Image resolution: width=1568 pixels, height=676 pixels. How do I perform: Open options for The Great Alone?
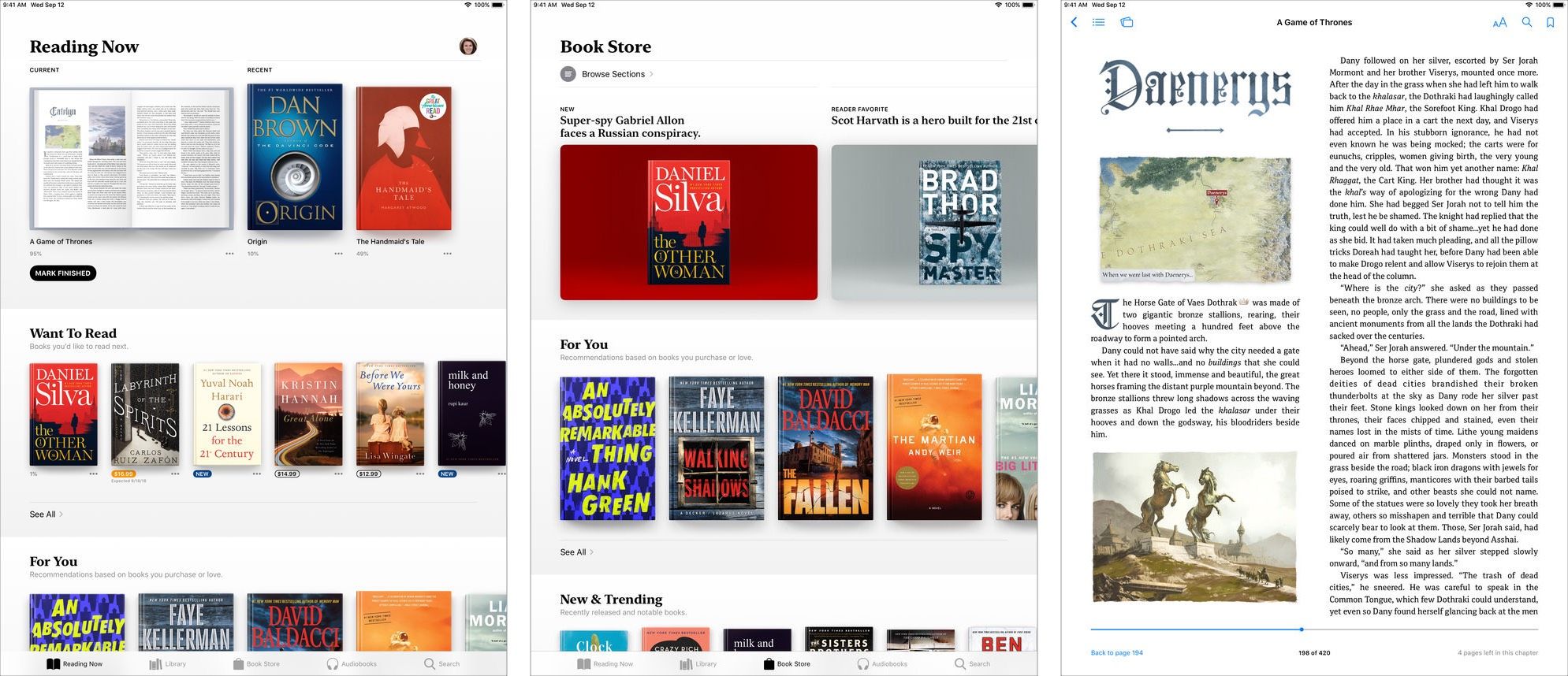click(x=338, y=474)
